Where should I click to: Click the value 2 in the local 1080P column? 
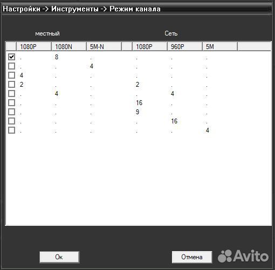(x=22, y=85)
